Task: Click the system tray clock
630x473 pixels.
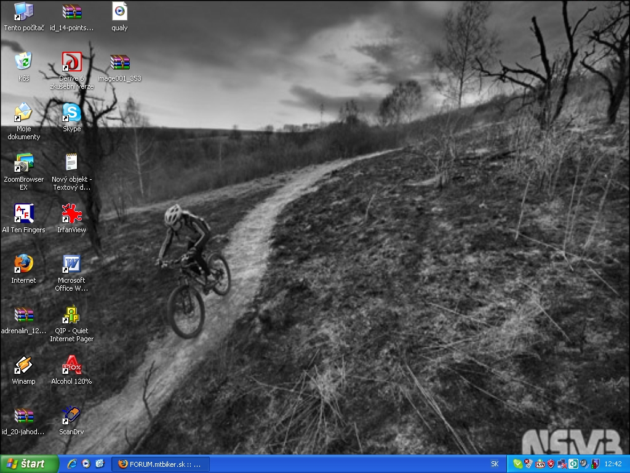Action: 613,464
